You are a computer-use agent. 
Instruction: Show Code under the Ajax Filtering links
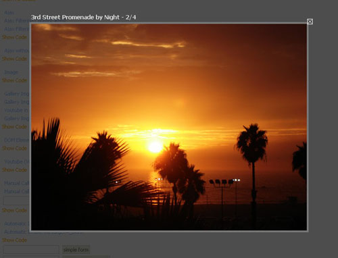click(x=14, y=37)
